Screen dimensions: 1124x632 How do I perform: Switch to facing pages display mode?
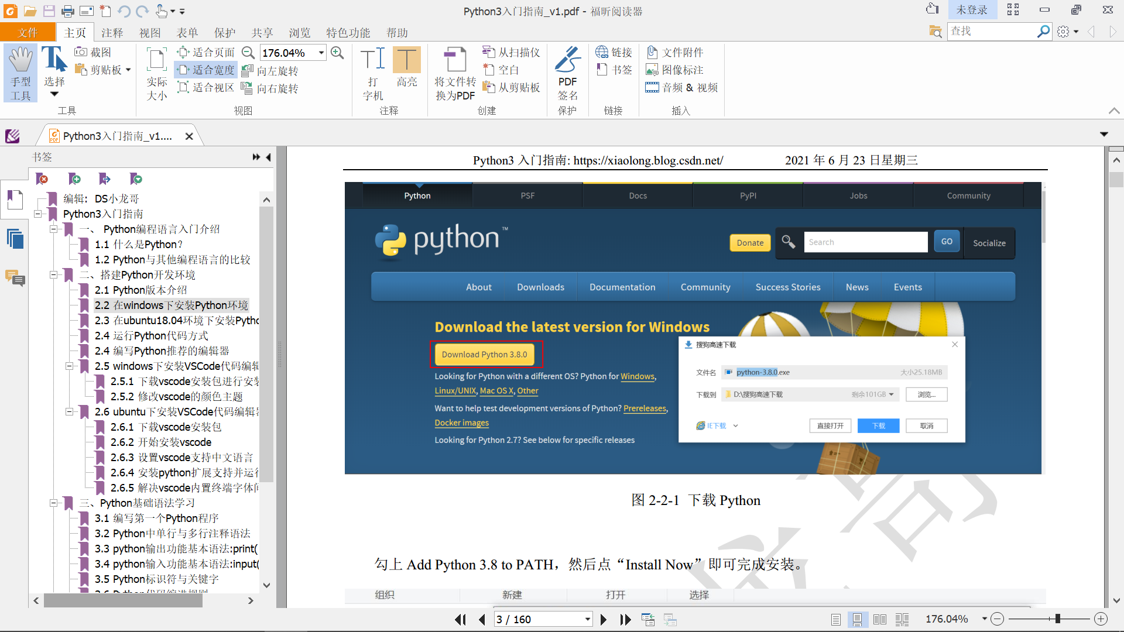tap(879, 620)
